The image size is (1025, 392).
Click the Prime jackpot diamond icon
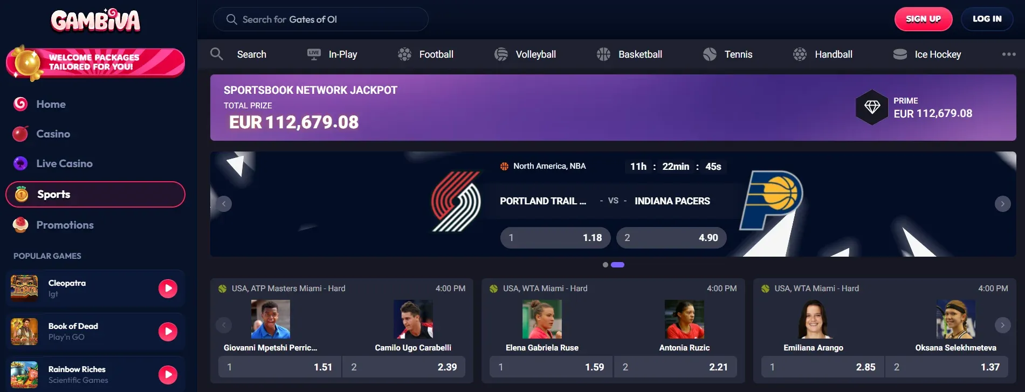tap(872, 107)
